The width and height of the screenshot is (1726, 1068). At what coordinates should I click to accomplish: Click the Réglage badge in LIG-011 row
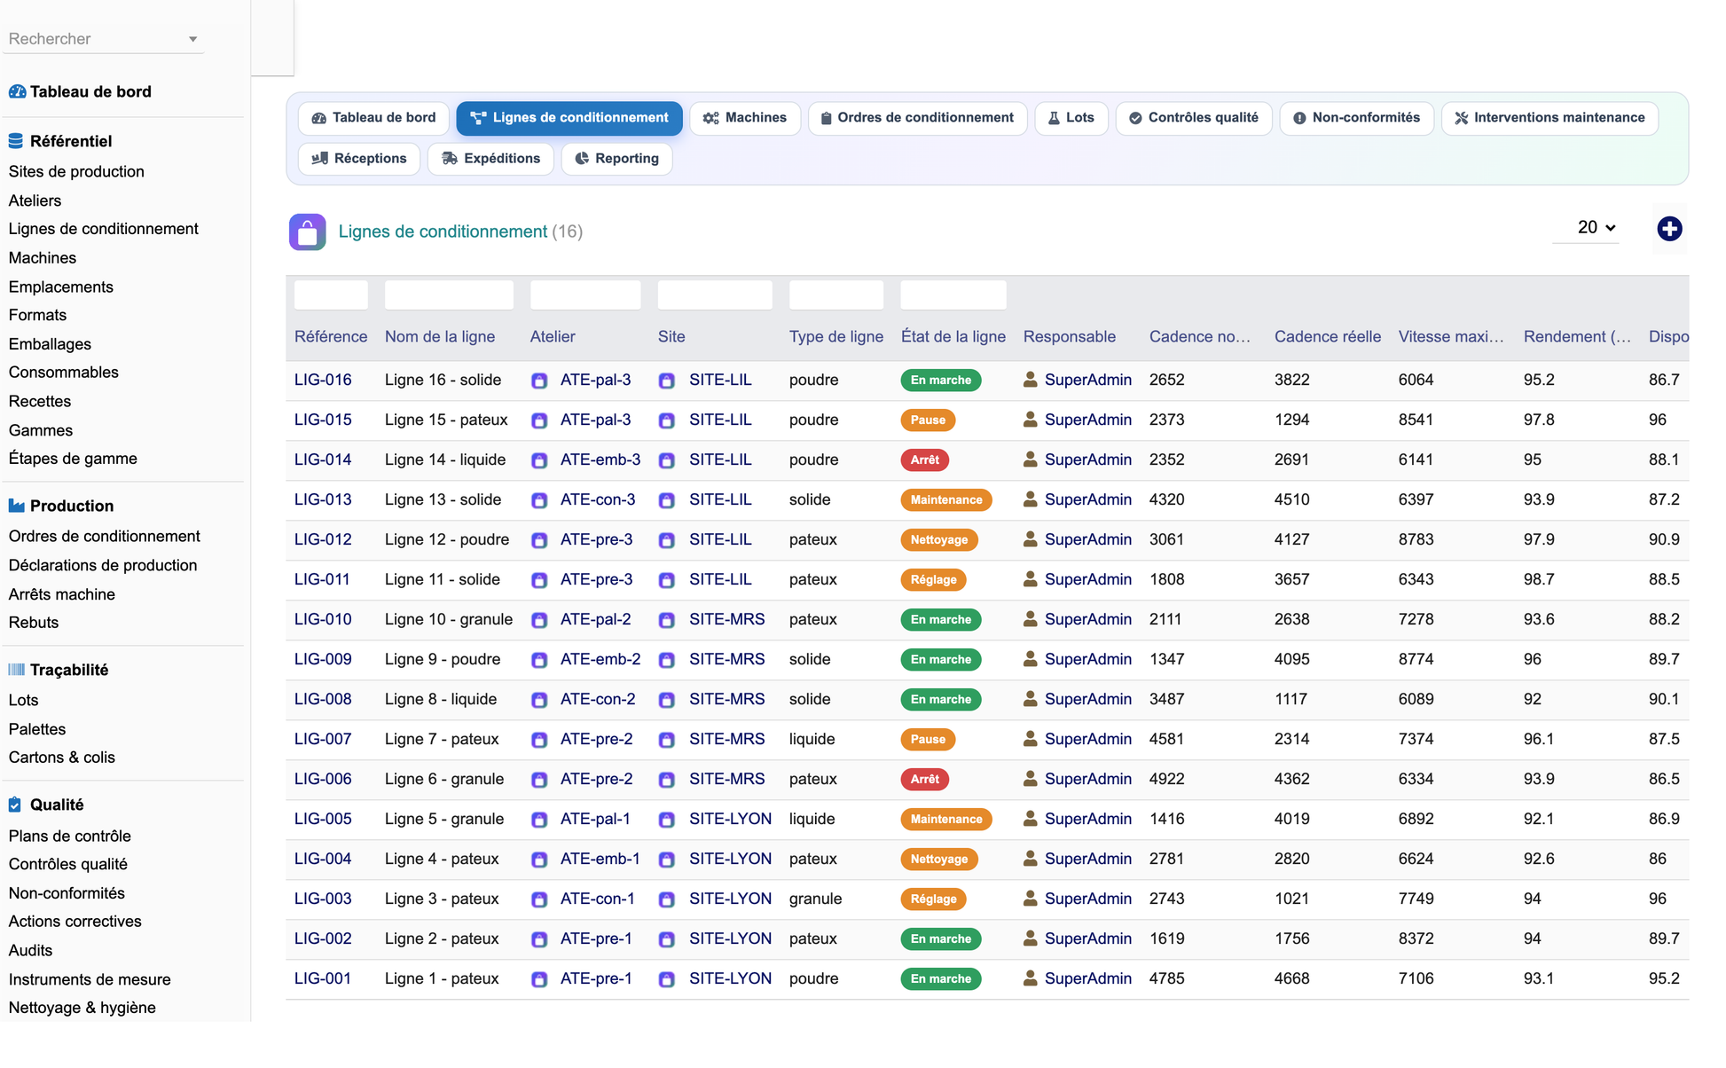coord(933,580)
